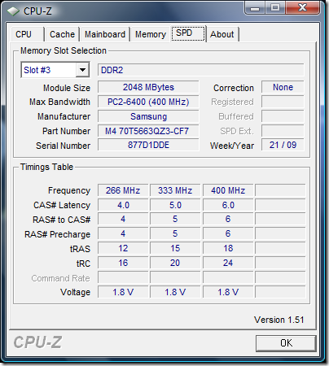Viewport: 329px width, 366px height.
Task: Click the tRAS value 15
Action: [x=175, y=248]
